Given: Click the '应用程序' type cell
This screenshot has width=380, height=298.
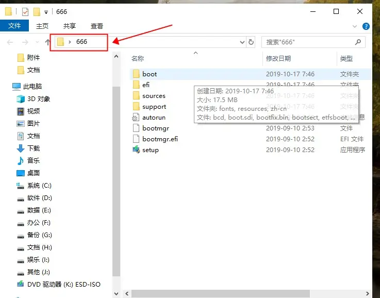Looking at the screenshot, I should tap(353, 150).
